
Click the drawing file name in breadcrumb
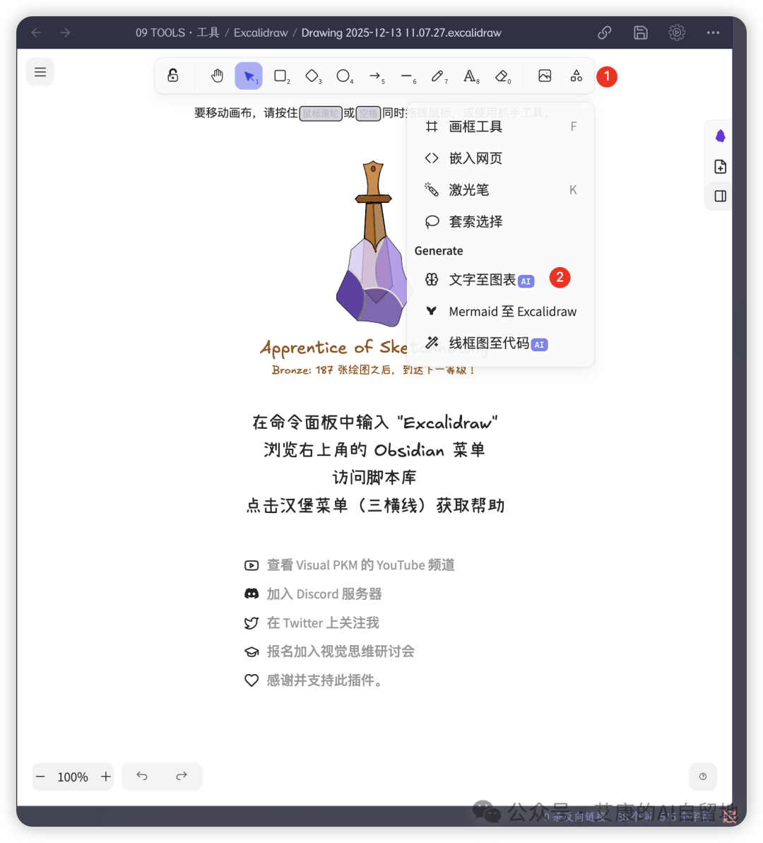tap(401, 33)
